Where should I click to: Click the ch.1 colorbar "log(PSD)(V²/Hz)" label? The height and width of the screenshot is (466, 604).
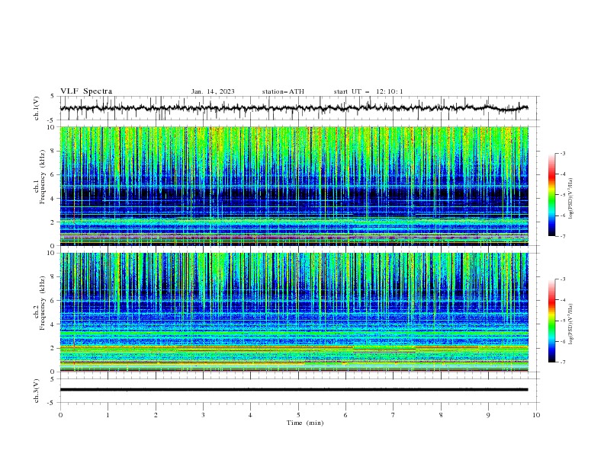coord(571,199)
